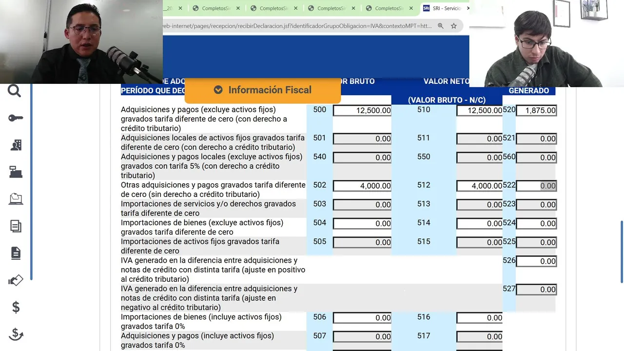Open the laptop with folder sidebar icon
The width and height of the screenshot is (624, 351).
pos(16,198)
